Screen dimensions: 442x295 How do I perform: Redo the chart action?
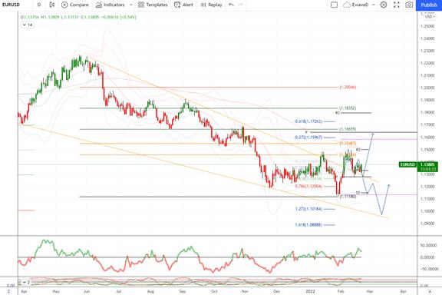coord(241,5)
